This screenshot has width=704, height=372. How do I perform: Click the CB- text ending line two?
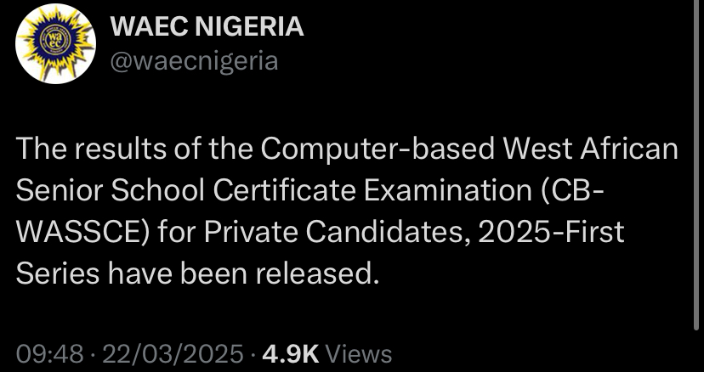577,190
